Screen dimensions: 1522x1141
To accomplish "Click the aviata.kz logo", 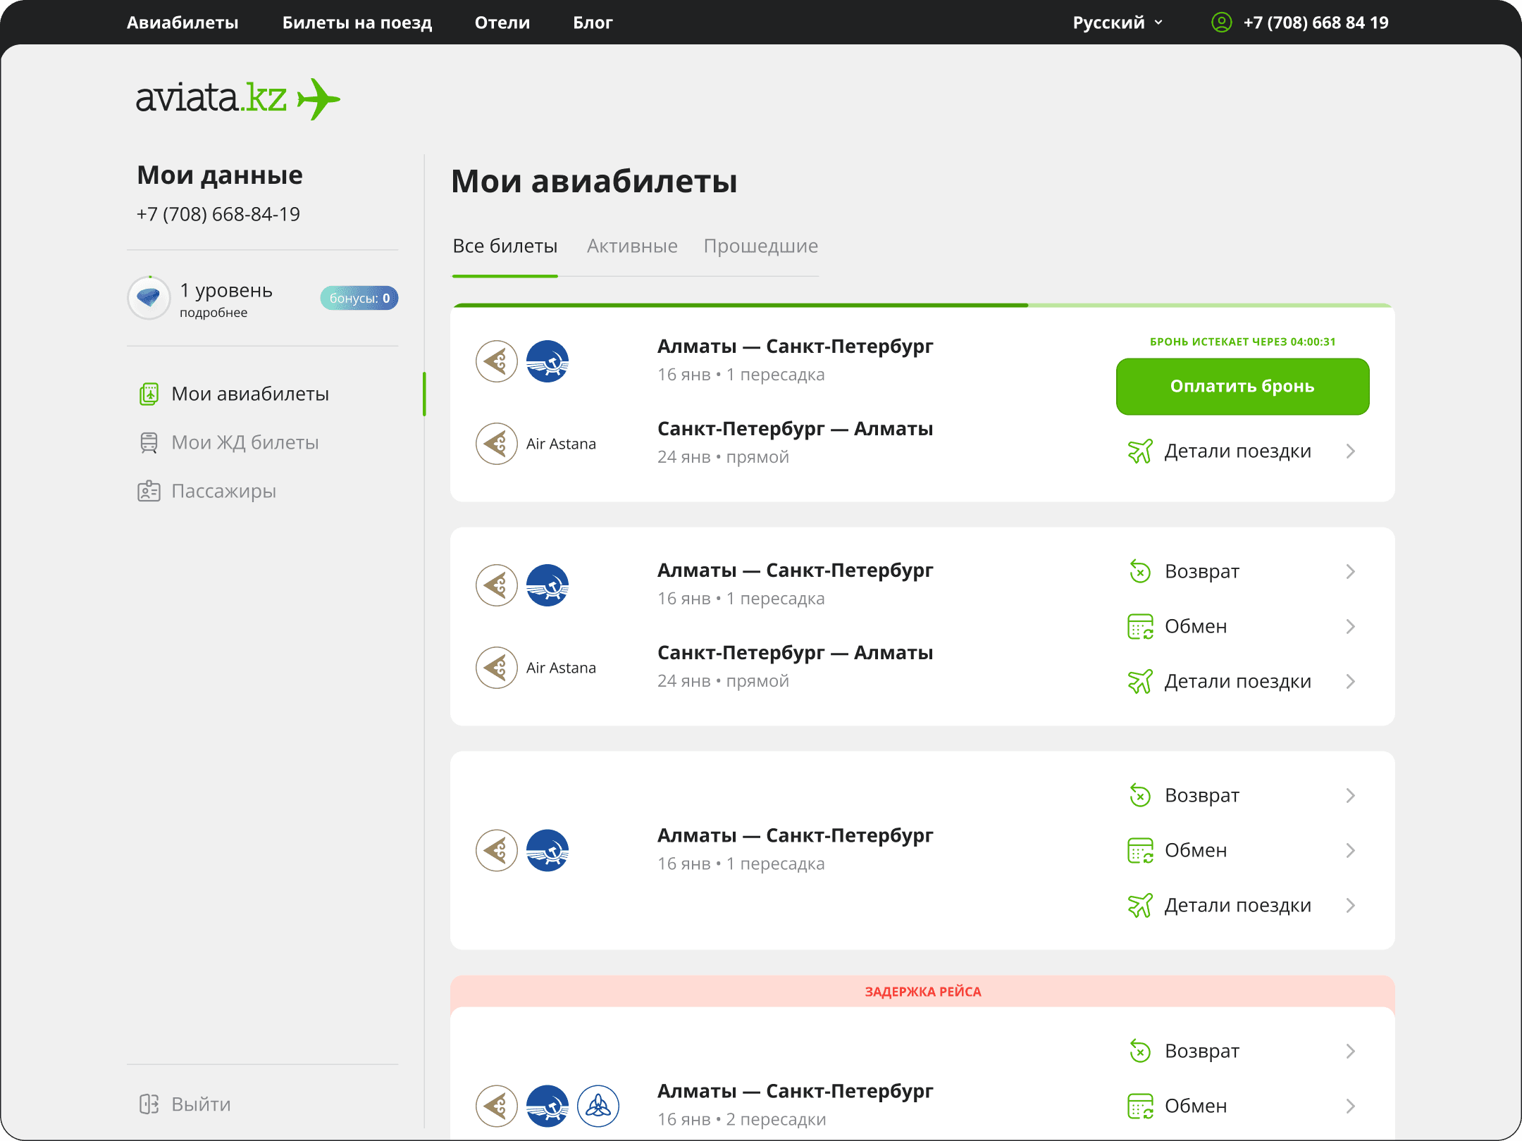I will (x=237, y=99).
